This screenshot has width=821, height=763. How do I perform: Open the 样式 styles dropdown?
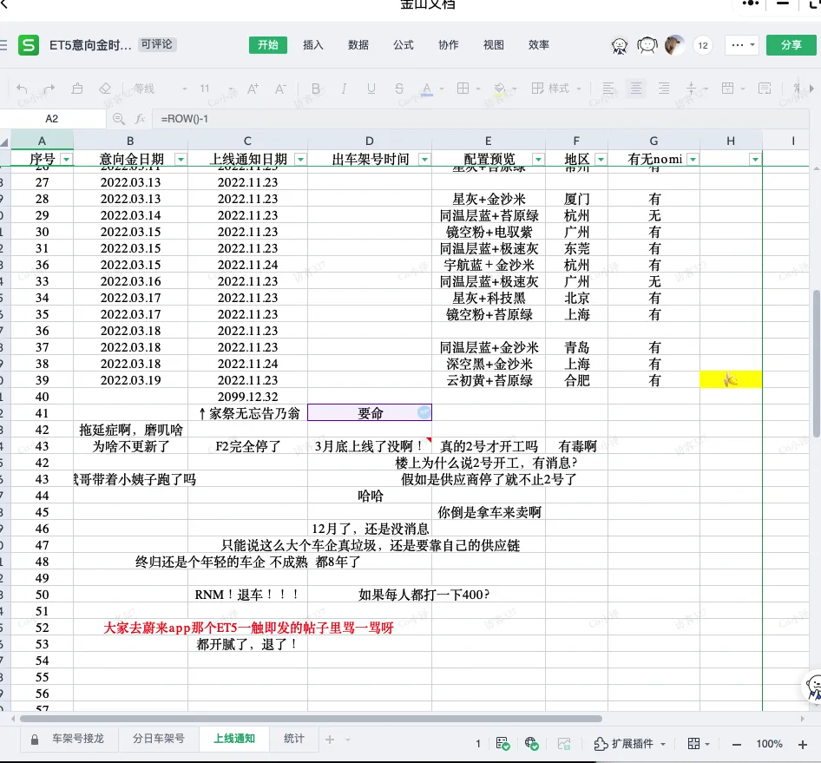pyautogui.click(x=556, y=89)
